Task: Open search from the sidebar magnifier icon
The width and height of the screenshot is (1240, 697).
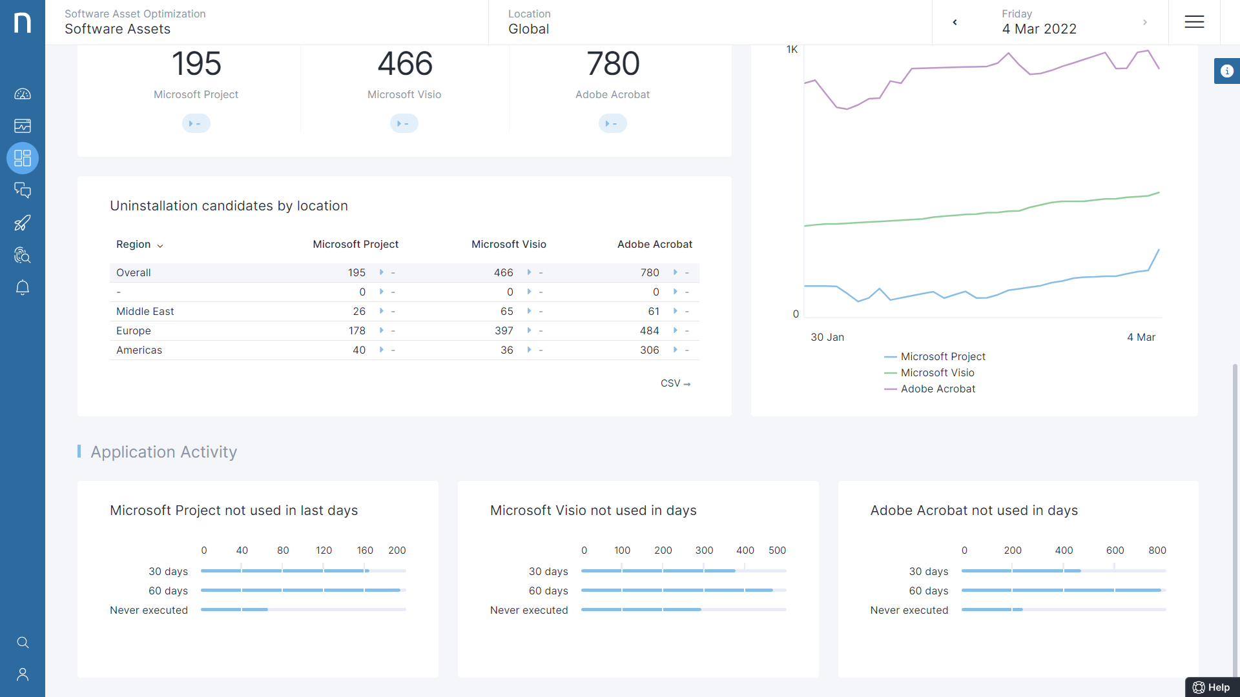Action: click(x=23, y=642)
